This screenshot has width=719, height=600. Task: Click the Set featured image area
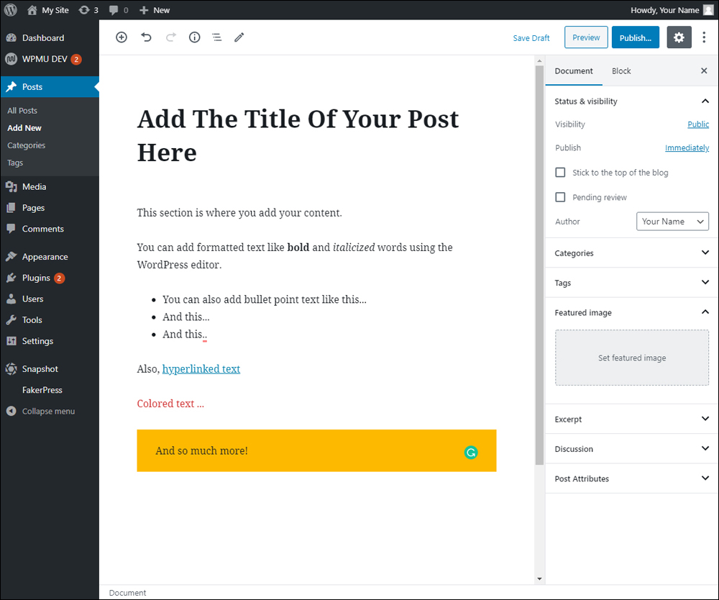632,358
